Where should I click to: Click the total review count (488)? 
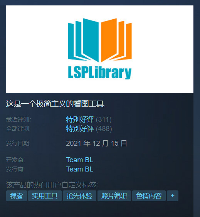click(x=104, y=129)
